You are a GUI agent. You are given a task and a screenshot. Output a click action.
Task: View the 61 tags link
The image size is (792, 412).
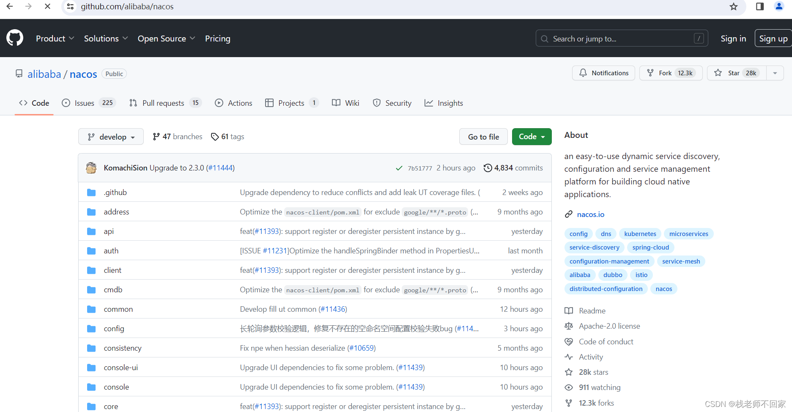pyautogui.click(x=227, y=137)
